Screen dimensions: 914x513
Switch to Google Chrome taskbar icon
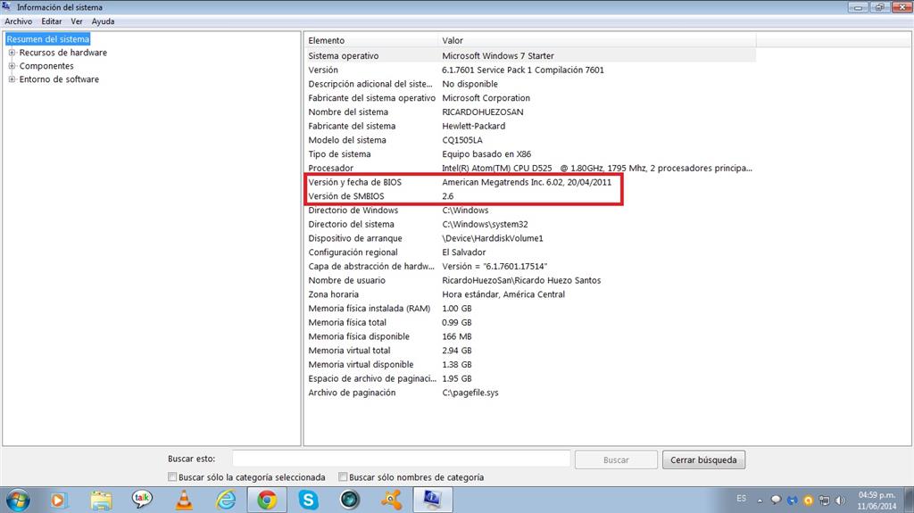[x=267, y=501]
